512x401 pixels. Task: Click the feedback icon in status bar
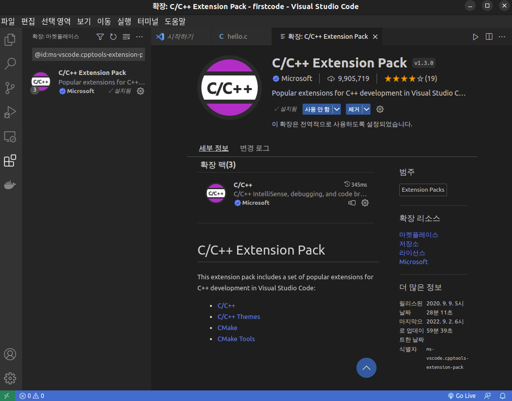pos(487,396)
